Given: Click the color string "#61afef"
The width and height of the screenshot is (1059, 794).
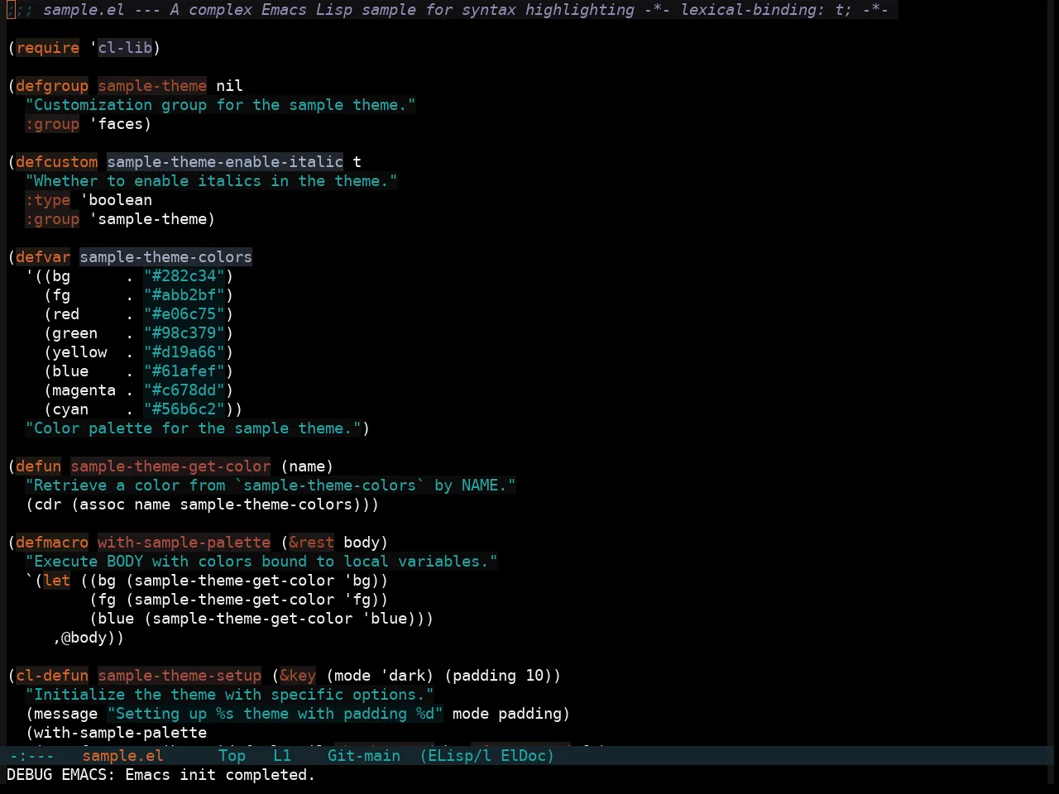Looking at the screenshot, I should click(184, 371).
